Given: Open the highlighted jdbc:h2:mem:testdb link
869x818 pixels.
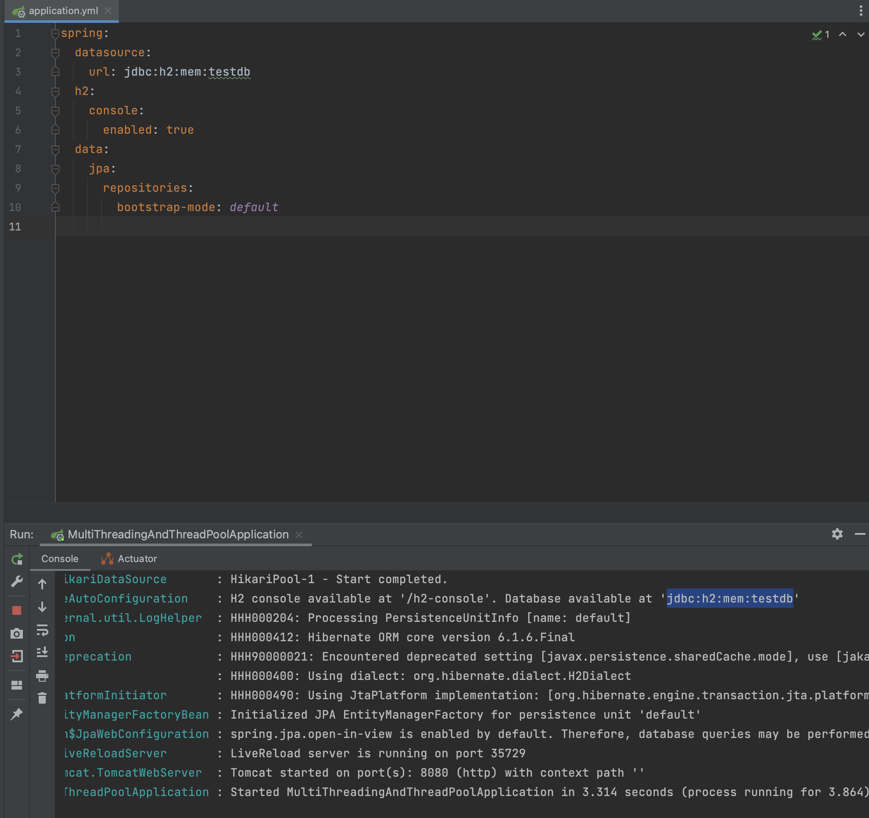Looking at the screenshot, I should [x=729, y=598].
